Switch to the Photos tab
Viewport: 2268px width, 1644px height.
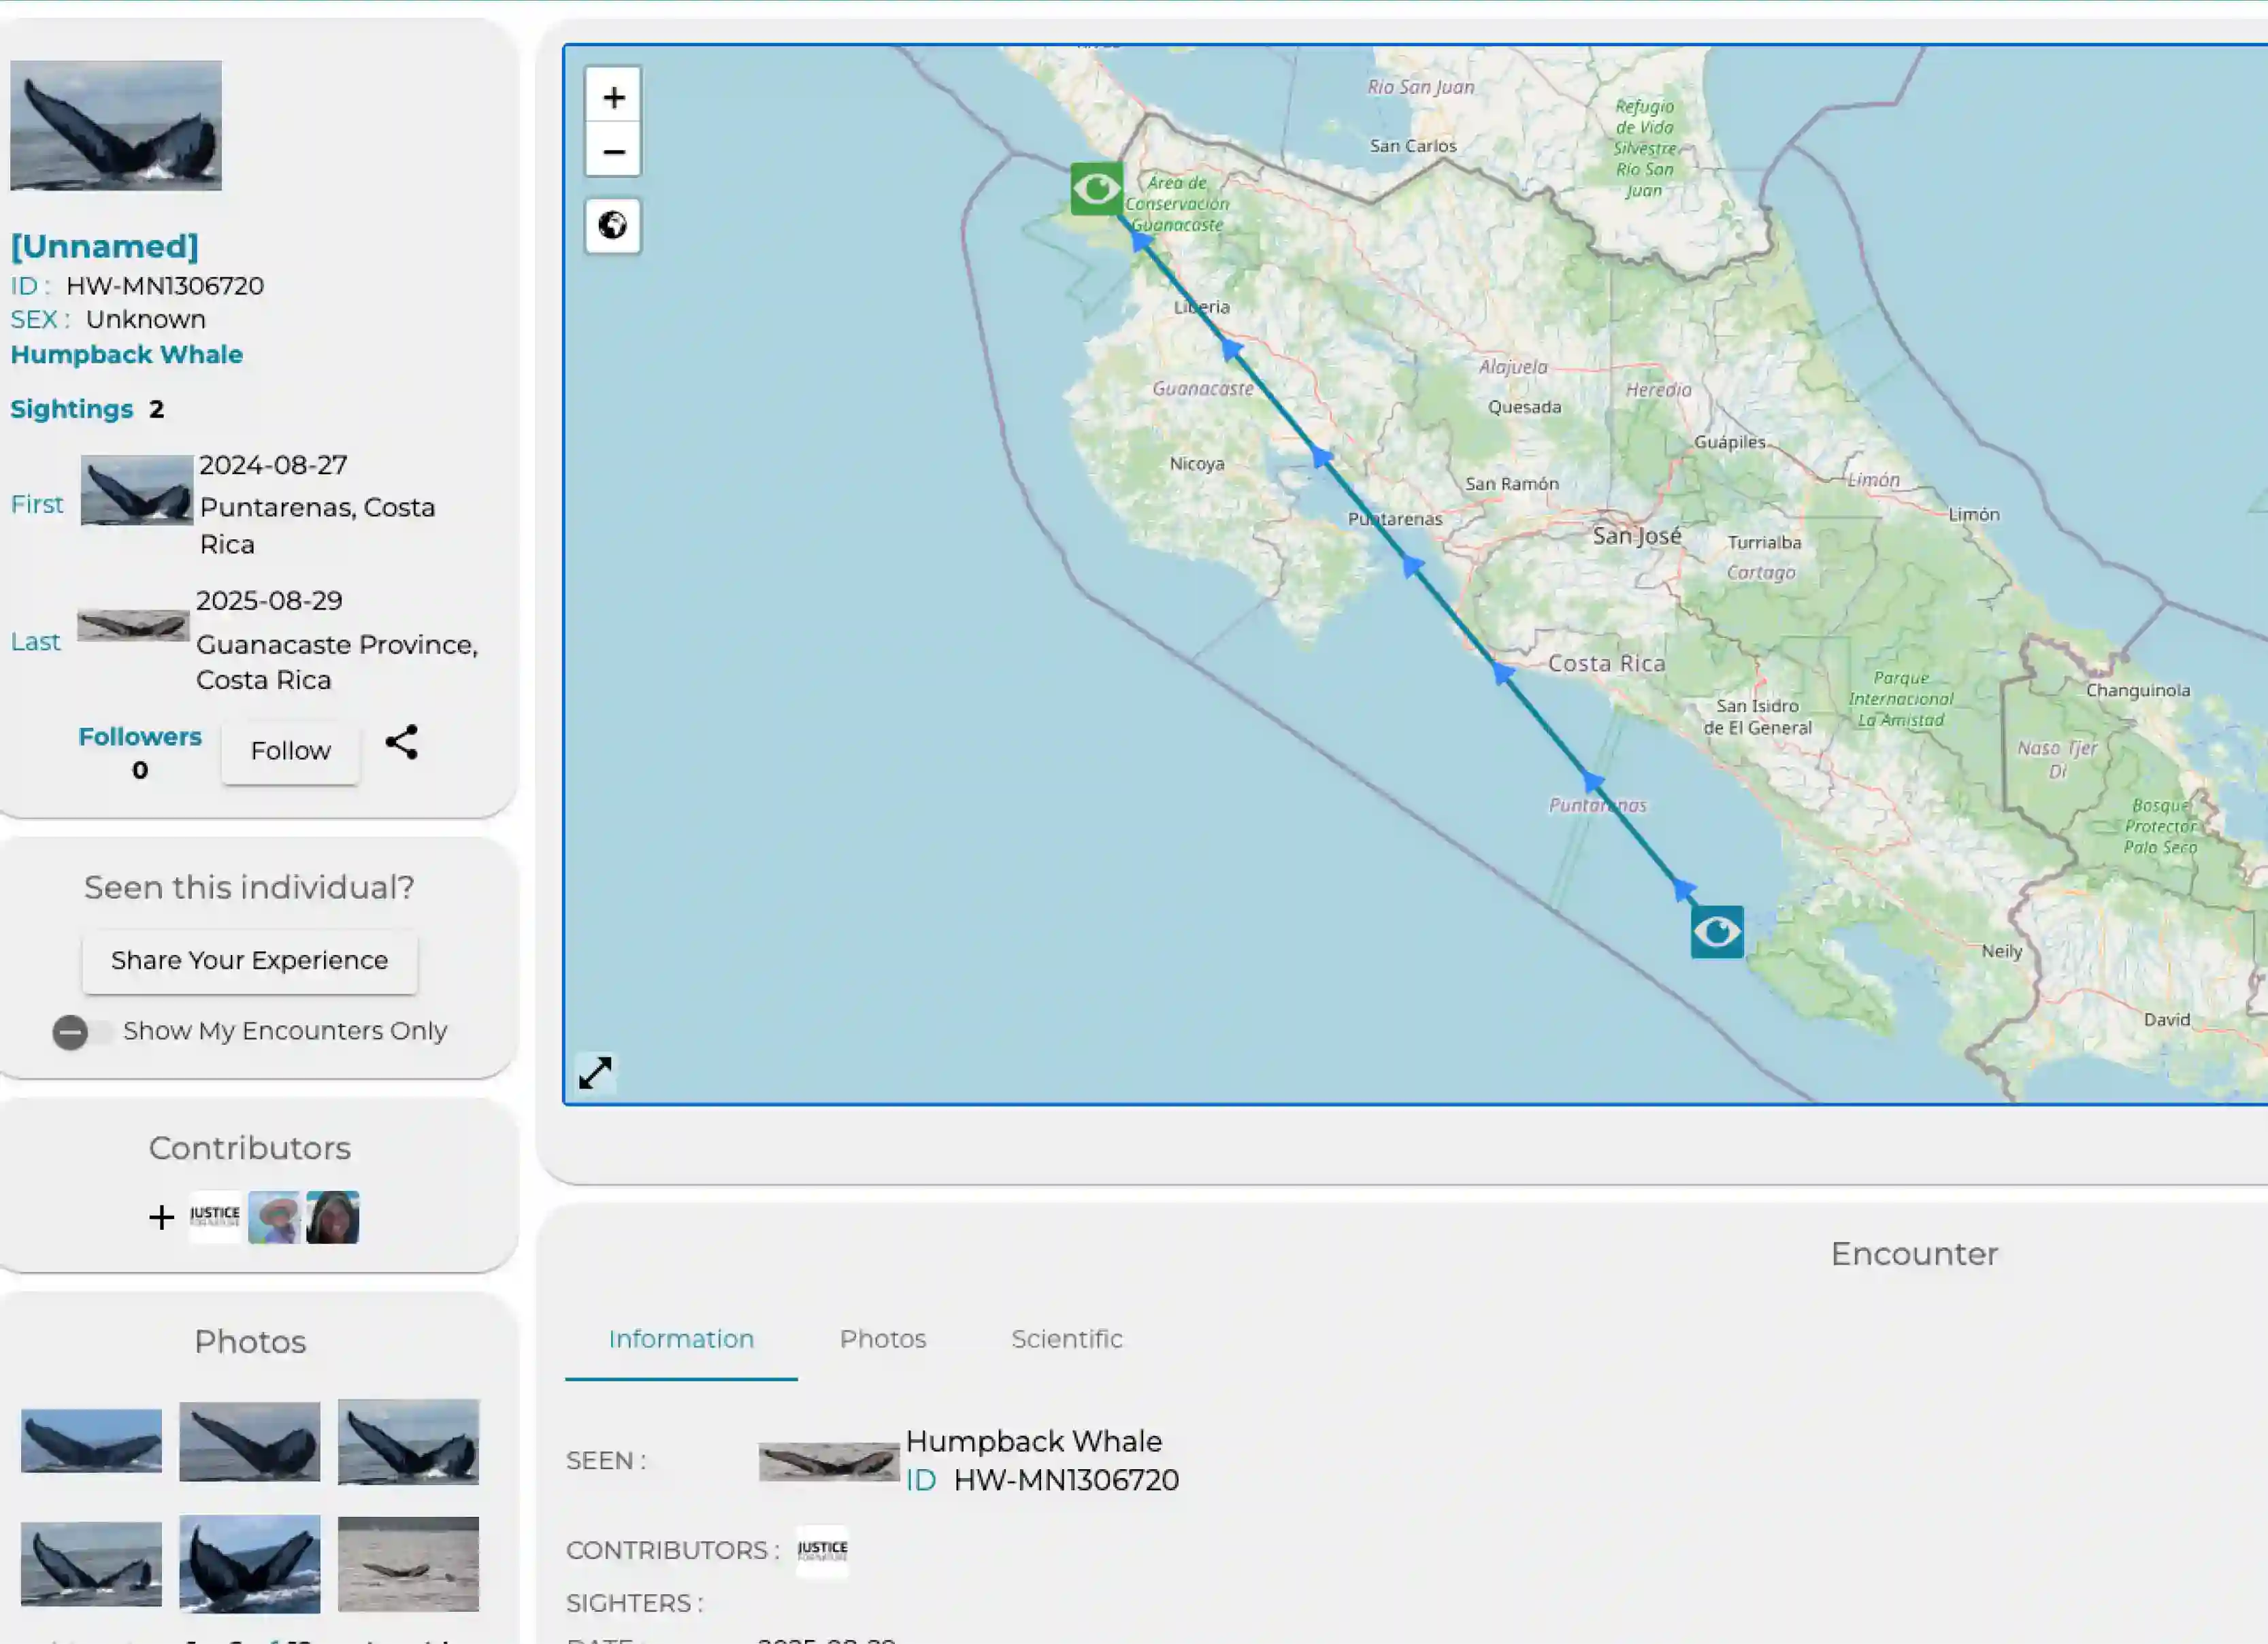[882, 1339]
